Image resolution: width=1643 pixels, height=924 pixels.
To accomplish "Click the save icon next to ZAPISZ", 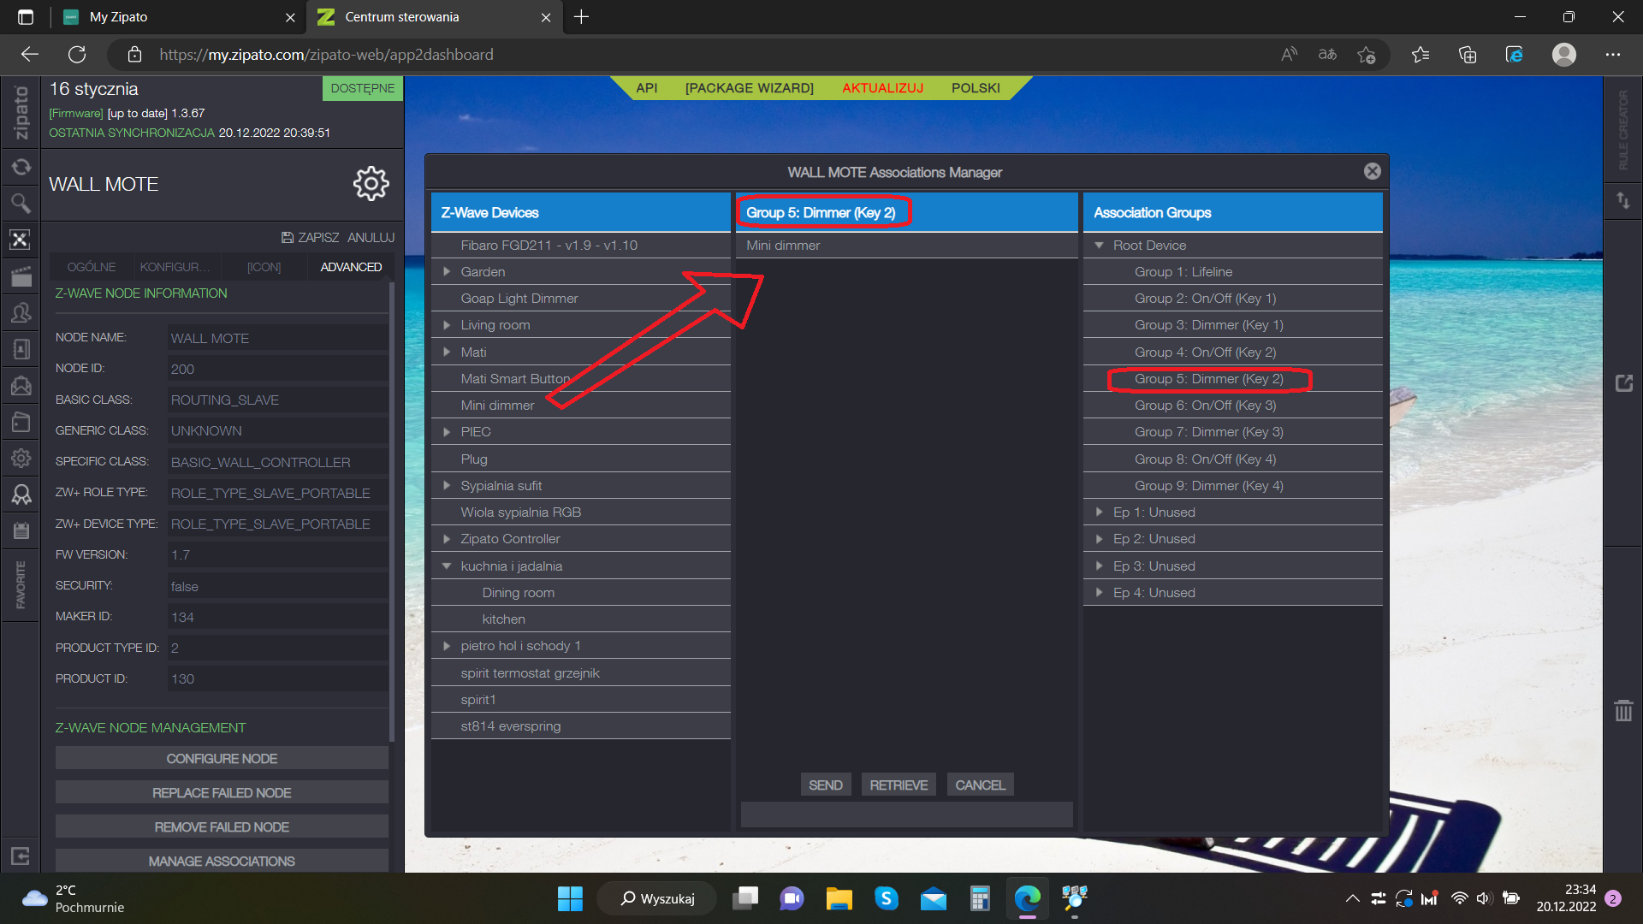I will [288, 238].
